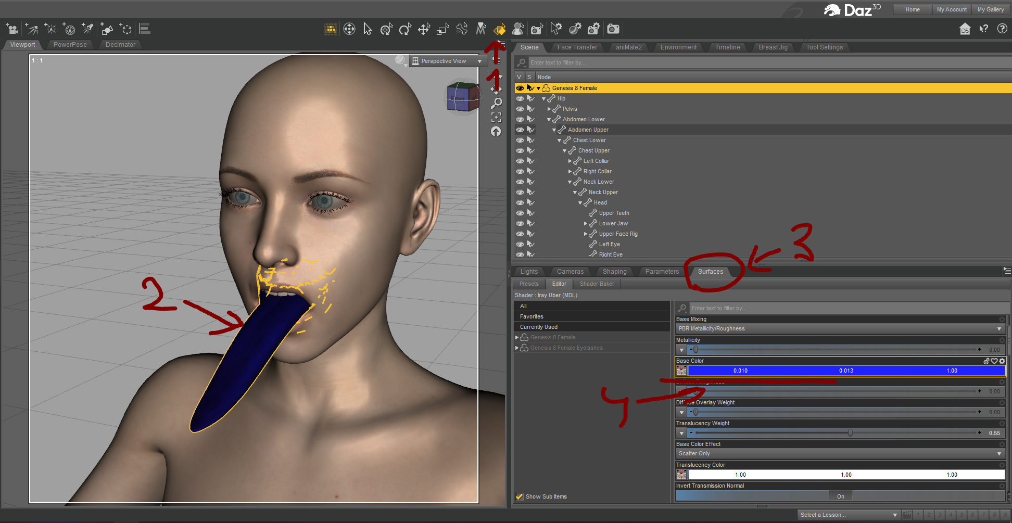The width and height of the screenshot is (1012, 523).
Task: Click the Create New Primitive icon
Action: click(107, 29)
